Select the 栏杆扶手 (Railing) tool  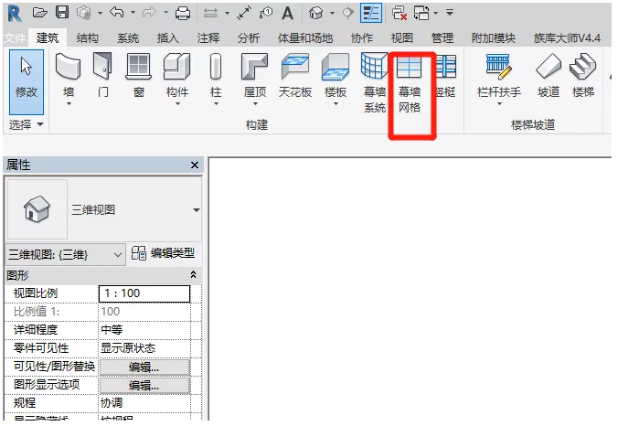tap(499, 75)
